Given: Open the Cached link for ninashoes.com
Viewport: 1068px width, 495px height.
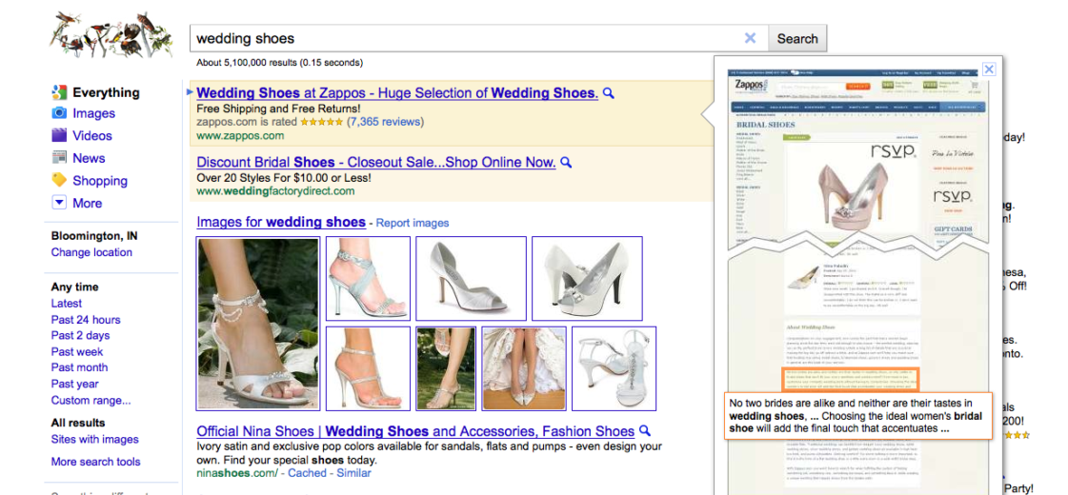Looking at the screenshot, I should (x=307, y=472).
